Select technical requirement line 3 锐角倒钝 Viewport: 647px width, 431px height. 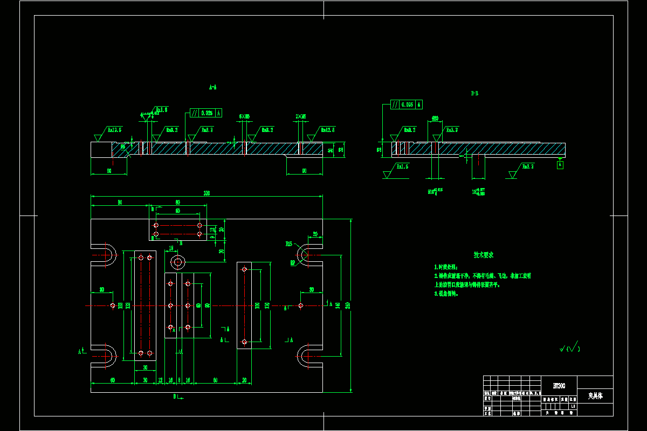446,294
